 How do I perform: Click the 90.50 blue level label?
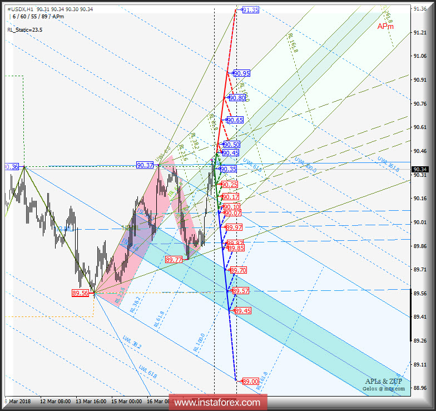[x=231, y=145]
